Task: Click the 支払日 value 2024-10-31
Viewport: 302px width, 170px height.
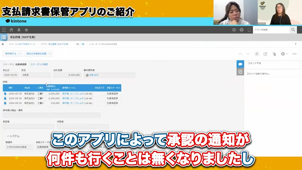Action: [11, 75]
